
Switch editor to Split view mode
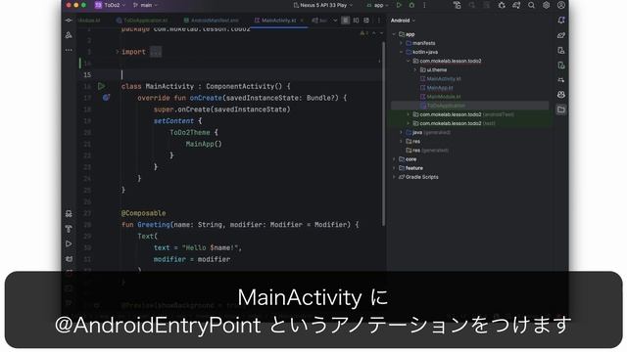pos(356,21)
